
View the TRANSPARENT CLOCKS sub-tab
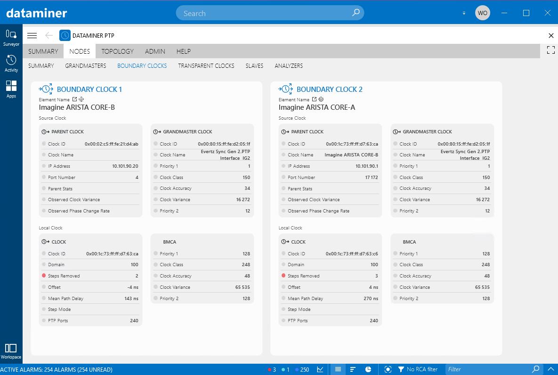[x=206, y=66]
